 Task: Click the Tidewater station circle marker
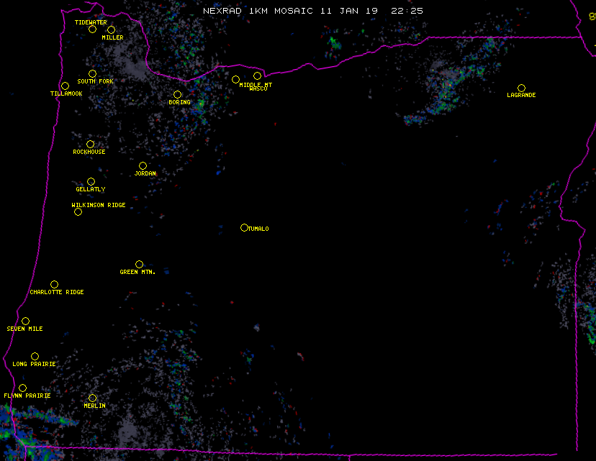coord(92,29)
